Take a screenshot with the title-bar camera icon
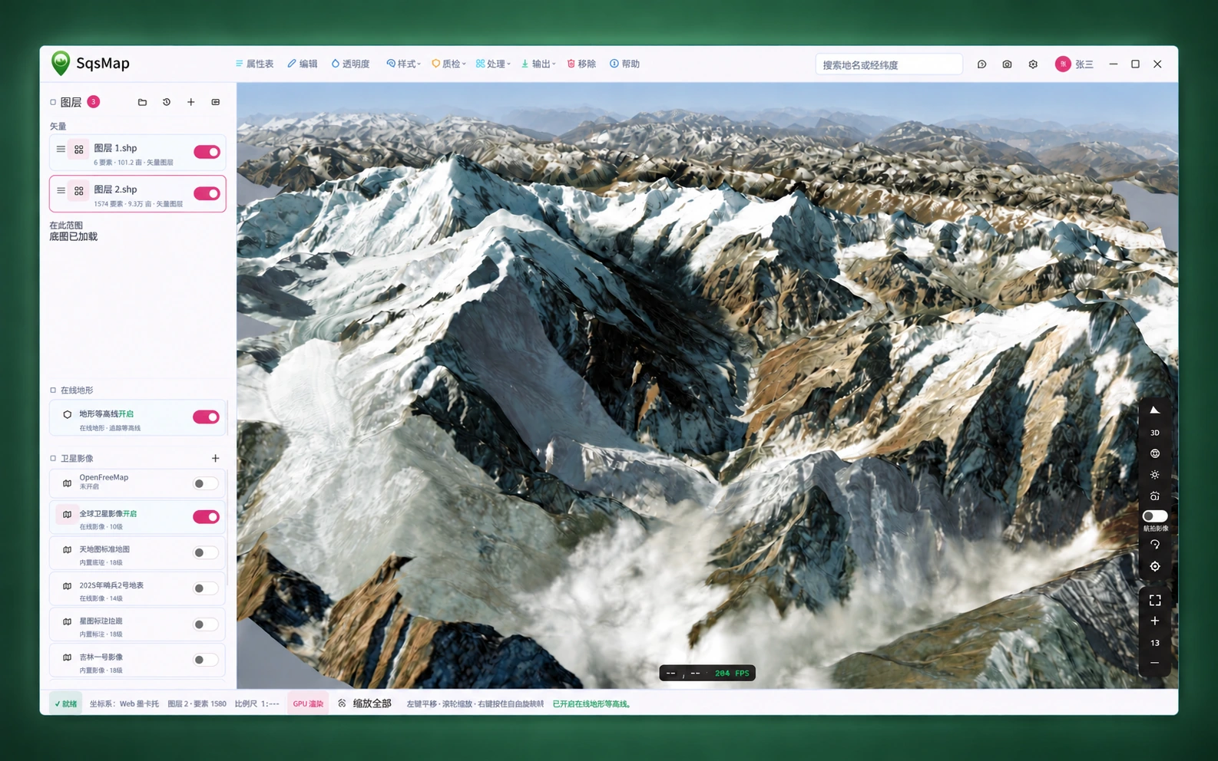This screenshot has width=1218, height=761. tap(1007, 64)
